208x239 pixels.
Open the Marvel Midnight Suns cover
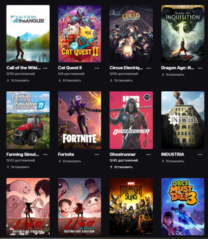coord(131,207)
